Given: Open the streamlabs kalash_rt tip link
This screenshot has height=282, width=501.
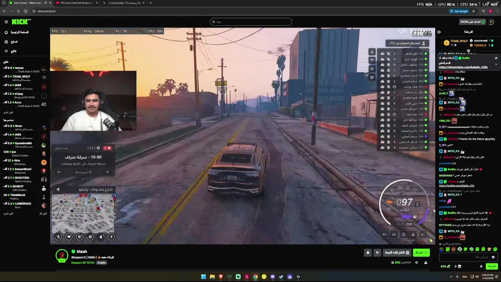Looking at the screenshot, I should (x=463, y=67).
